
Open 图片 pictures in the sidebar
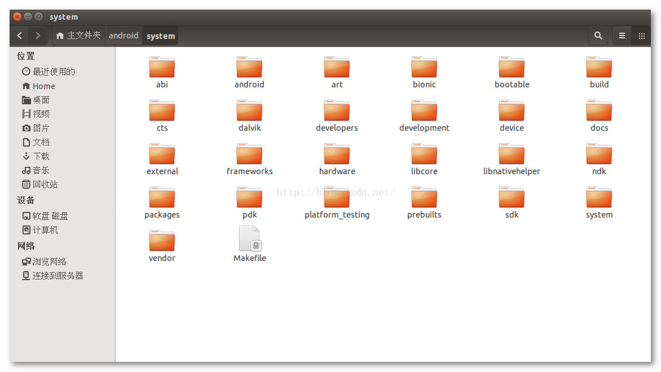(x=36, y=128)
